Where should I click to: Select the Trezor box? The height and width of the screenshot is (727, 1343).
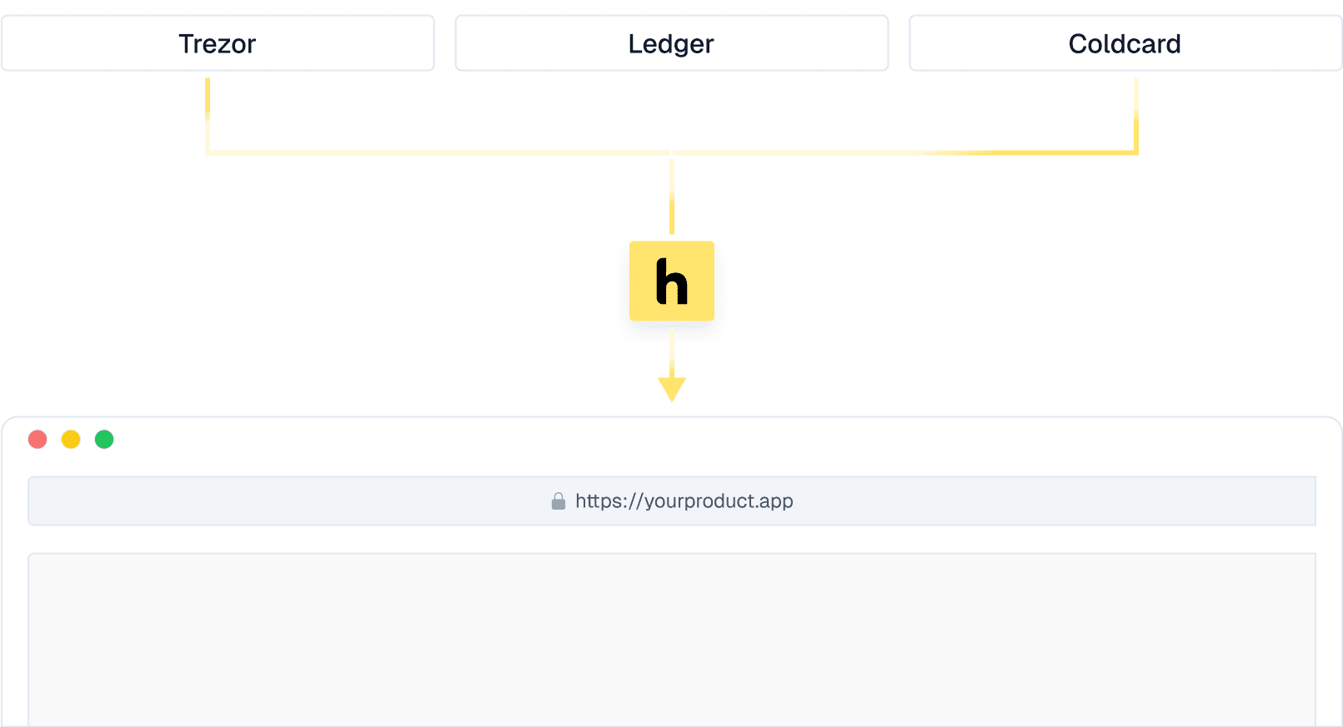coord(218,43)
